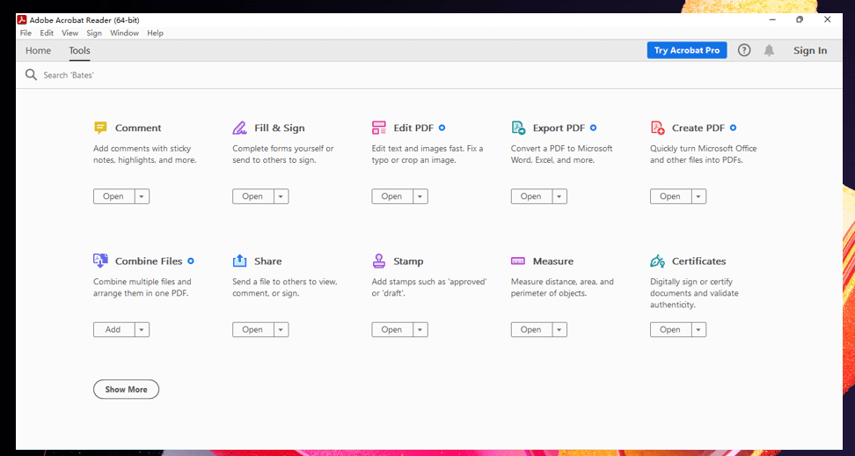Click the search magnifier icon
Screen dimensions: 855x456
(x=31, y=75)
